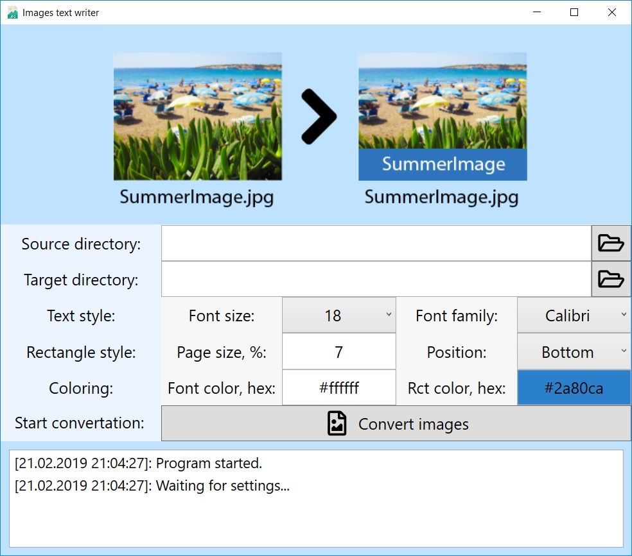Focus the Target directory text field
Viewport: 632px width, 556px height.
pos(376,279)
